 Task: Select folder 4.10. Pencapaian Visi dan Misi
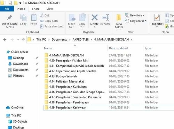pyautogui.click(x=66, y=61)
